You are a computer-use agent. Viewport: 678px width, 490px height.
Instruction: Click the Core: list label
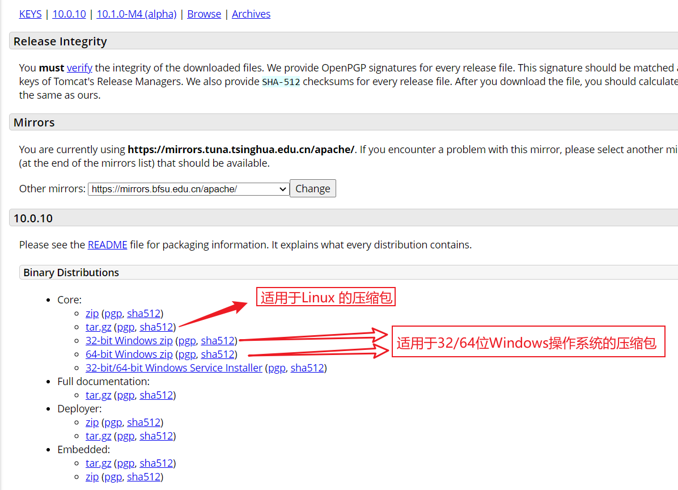(x=69, y=299)
